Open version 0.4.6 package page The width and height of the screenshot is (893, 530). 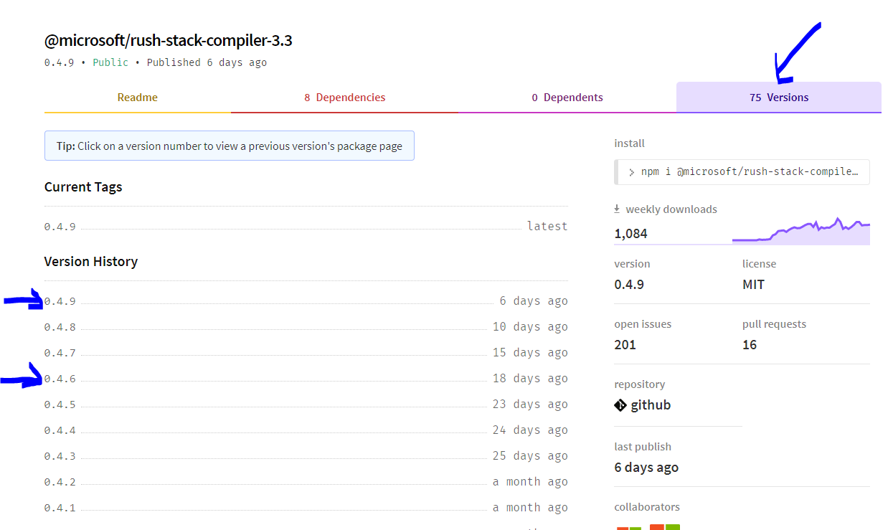[60, 379]
